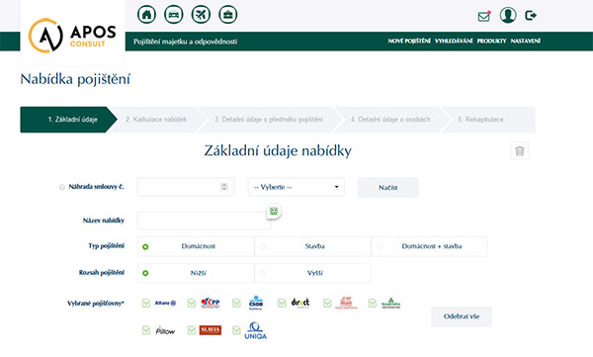Open the NOVÉ POJIŠTĚNÍ menu

pos(409,41)
